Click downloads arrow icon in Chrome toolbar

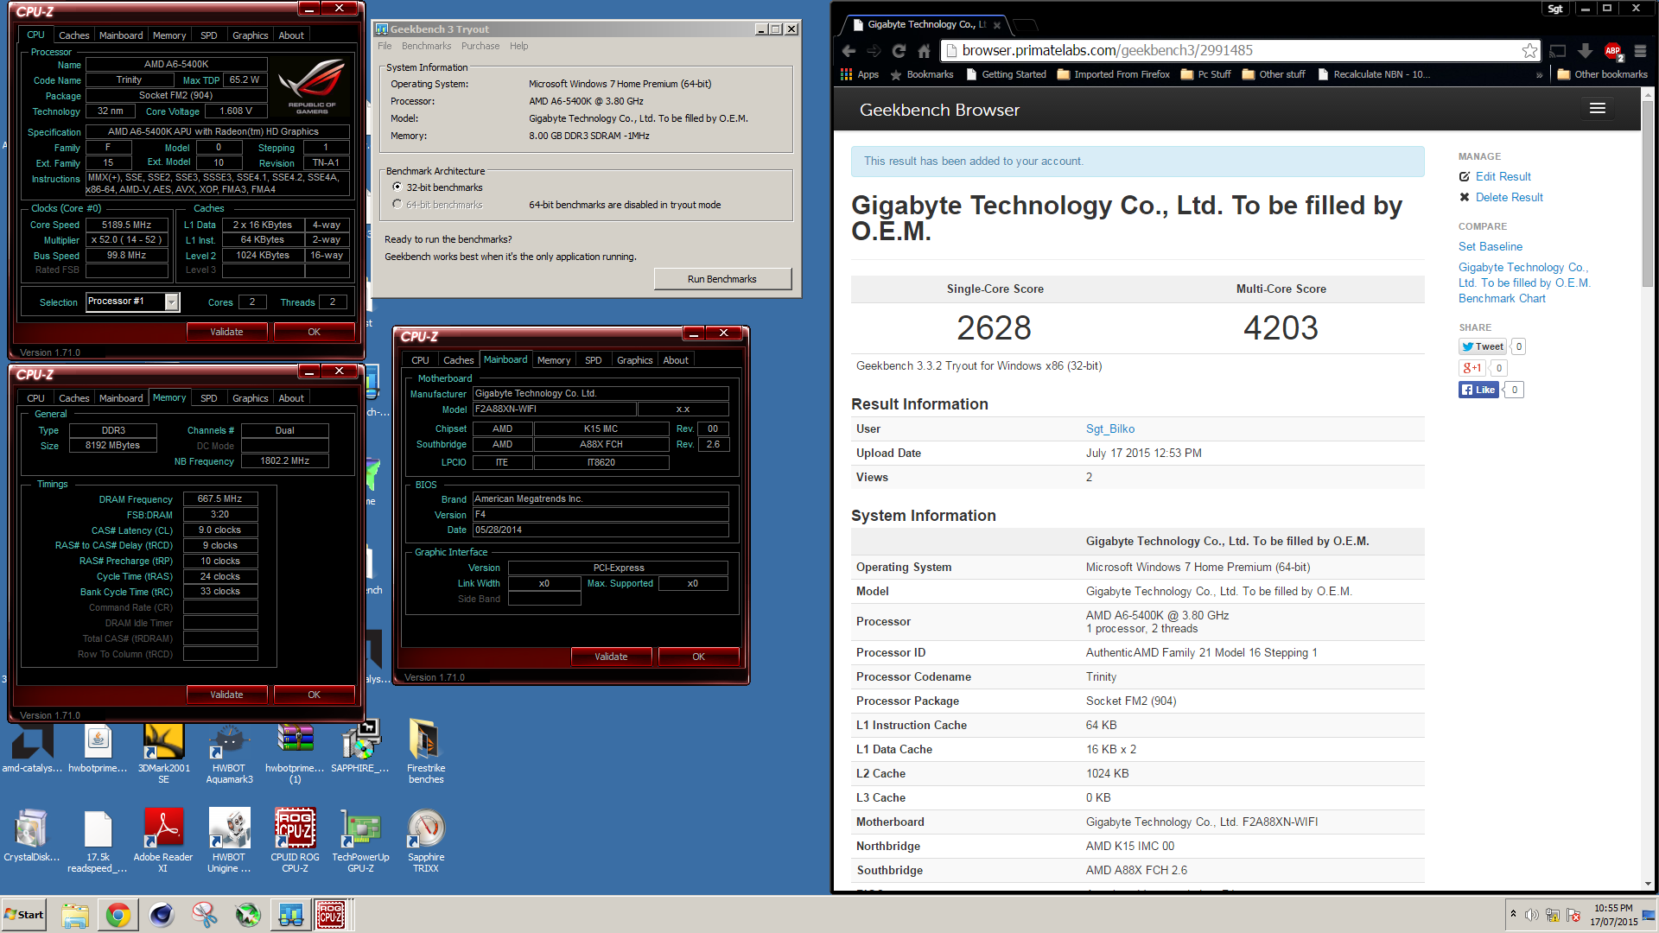(x=1585, y=51)
